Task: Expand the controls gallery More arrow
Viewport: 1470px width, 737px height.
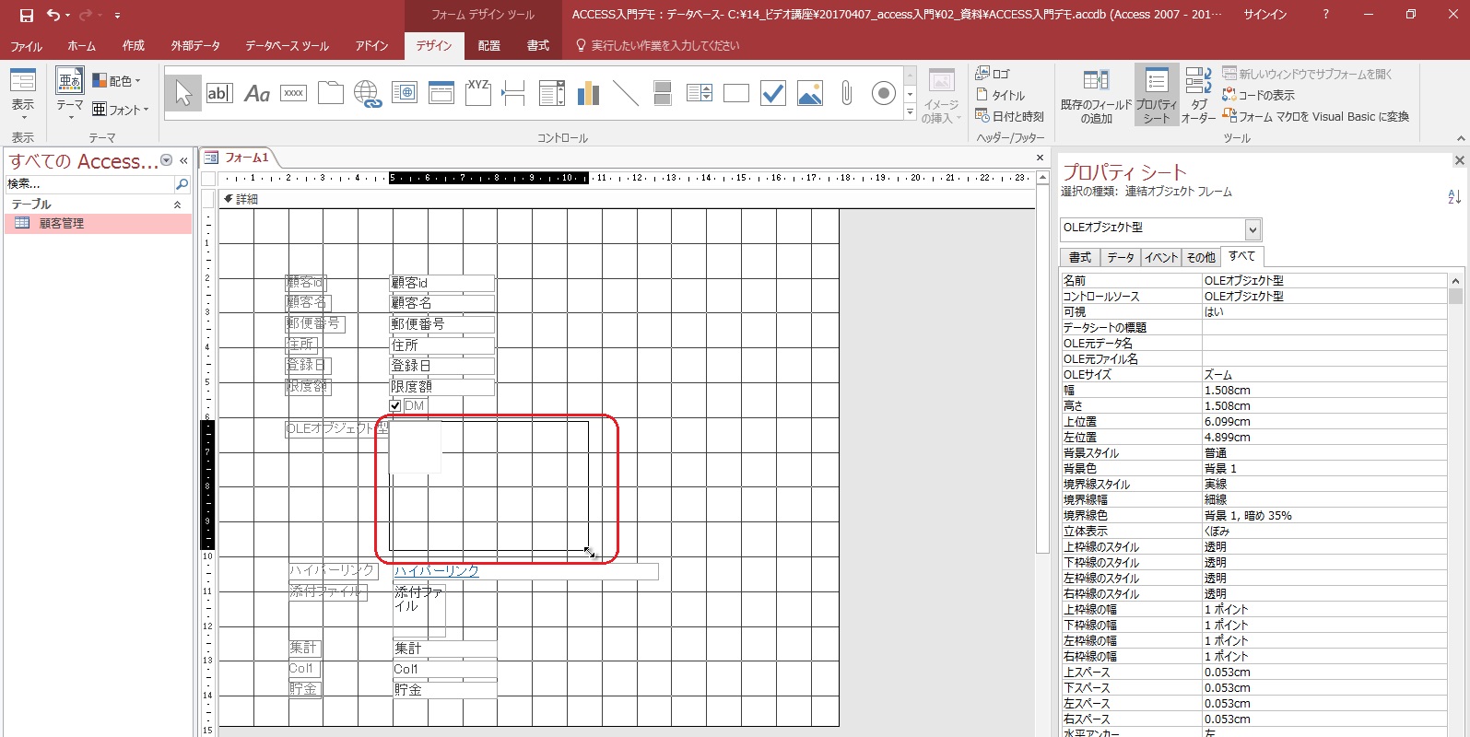Action: [910, 112]
